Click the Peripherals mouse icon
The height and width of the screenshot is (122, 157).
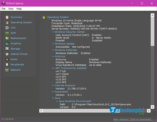7,65
